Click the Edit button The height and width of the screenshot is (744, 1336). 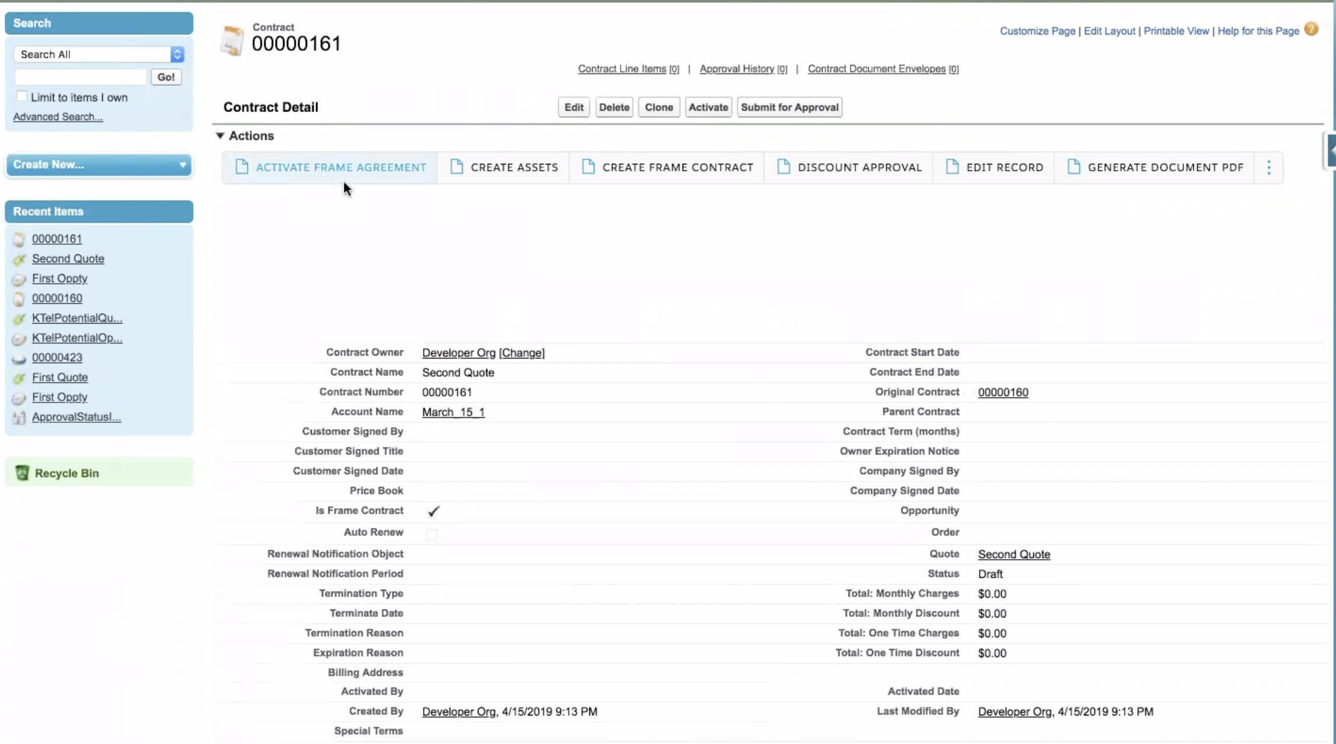coord(573,107)
